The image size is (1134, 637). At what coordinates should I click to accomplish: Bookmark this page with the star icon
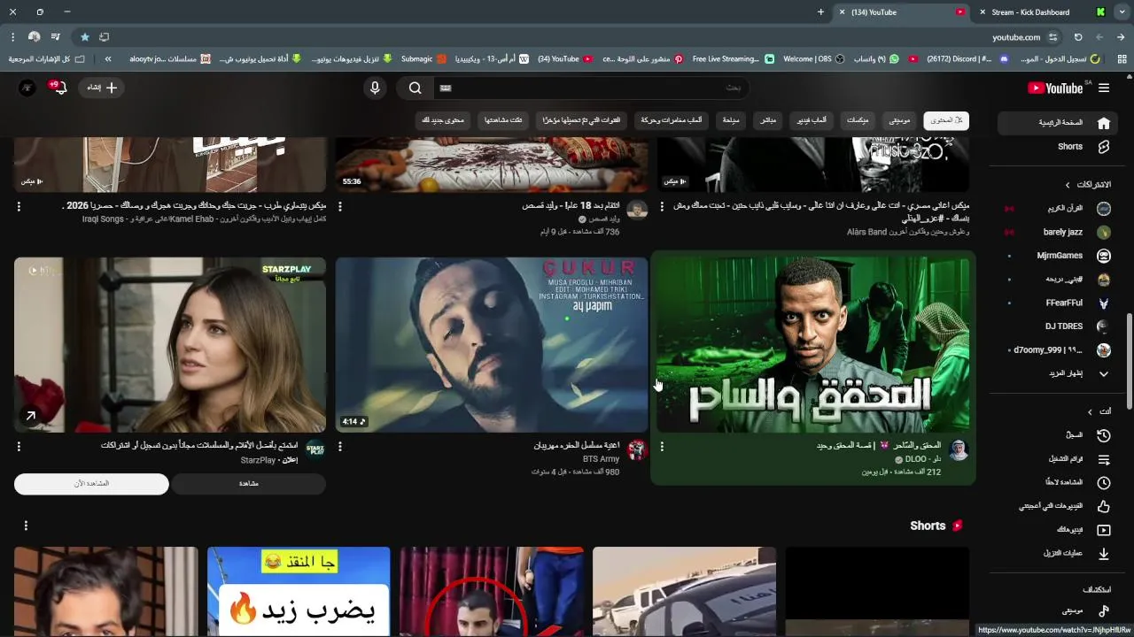(x=85, y=37)
